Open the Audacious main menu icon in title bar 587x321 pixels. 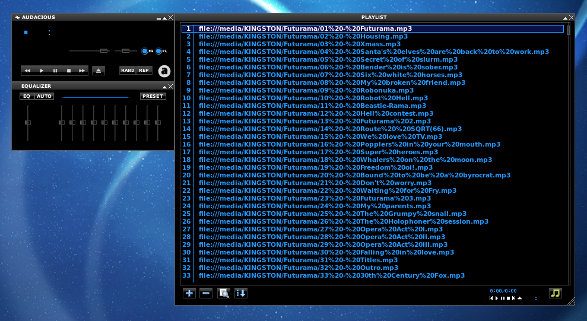click(x=17, y=17)
